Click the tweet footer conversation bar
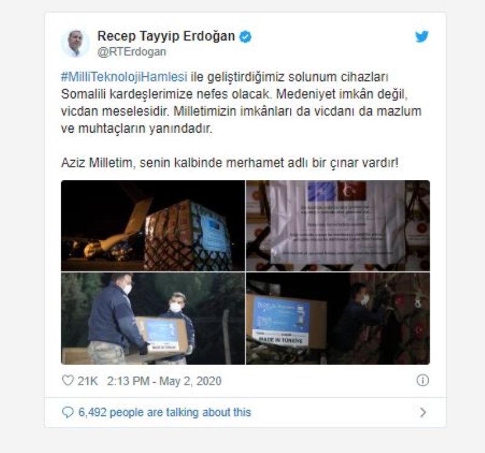Viewport: 485px width, 453px height. [x=246, y=412]
